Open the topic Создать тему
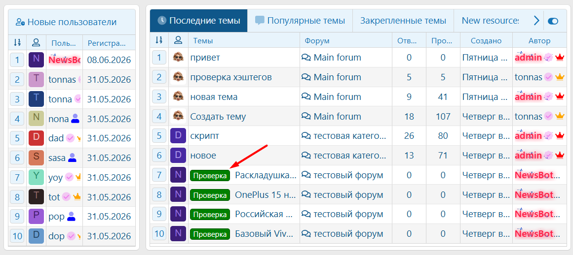 tap(218, 117)
